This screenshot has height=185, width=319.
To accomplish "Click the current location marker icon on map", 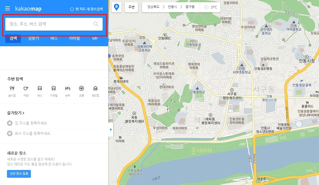I will point(117,7).
